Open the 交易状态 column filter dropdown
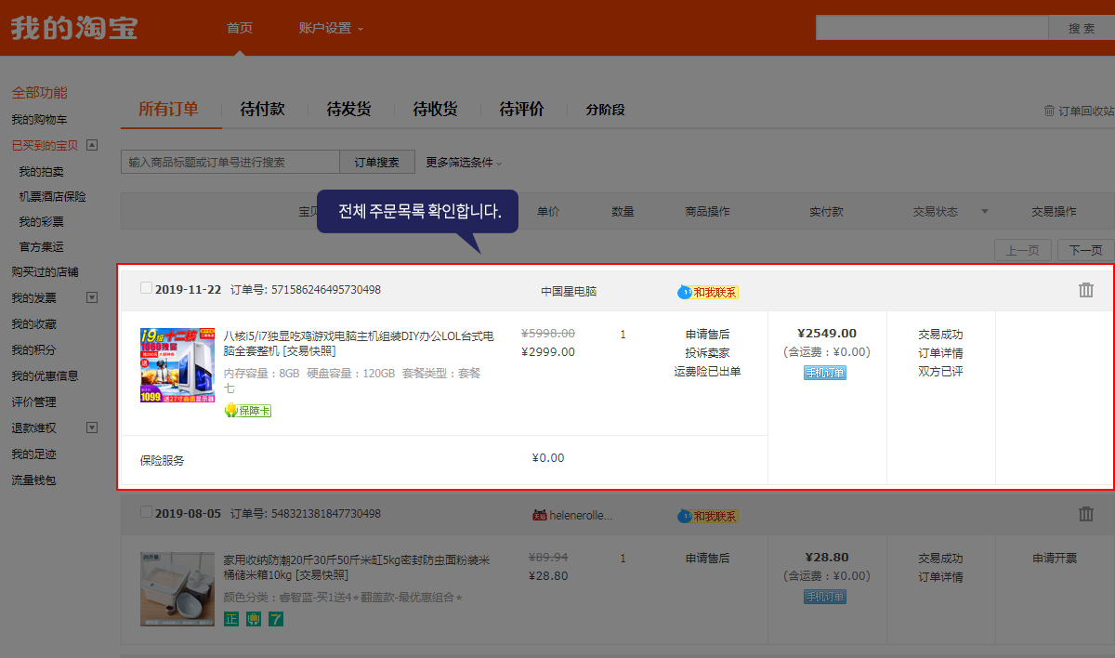The width and height of the screenshot is (1115, 658). (984, 212)
